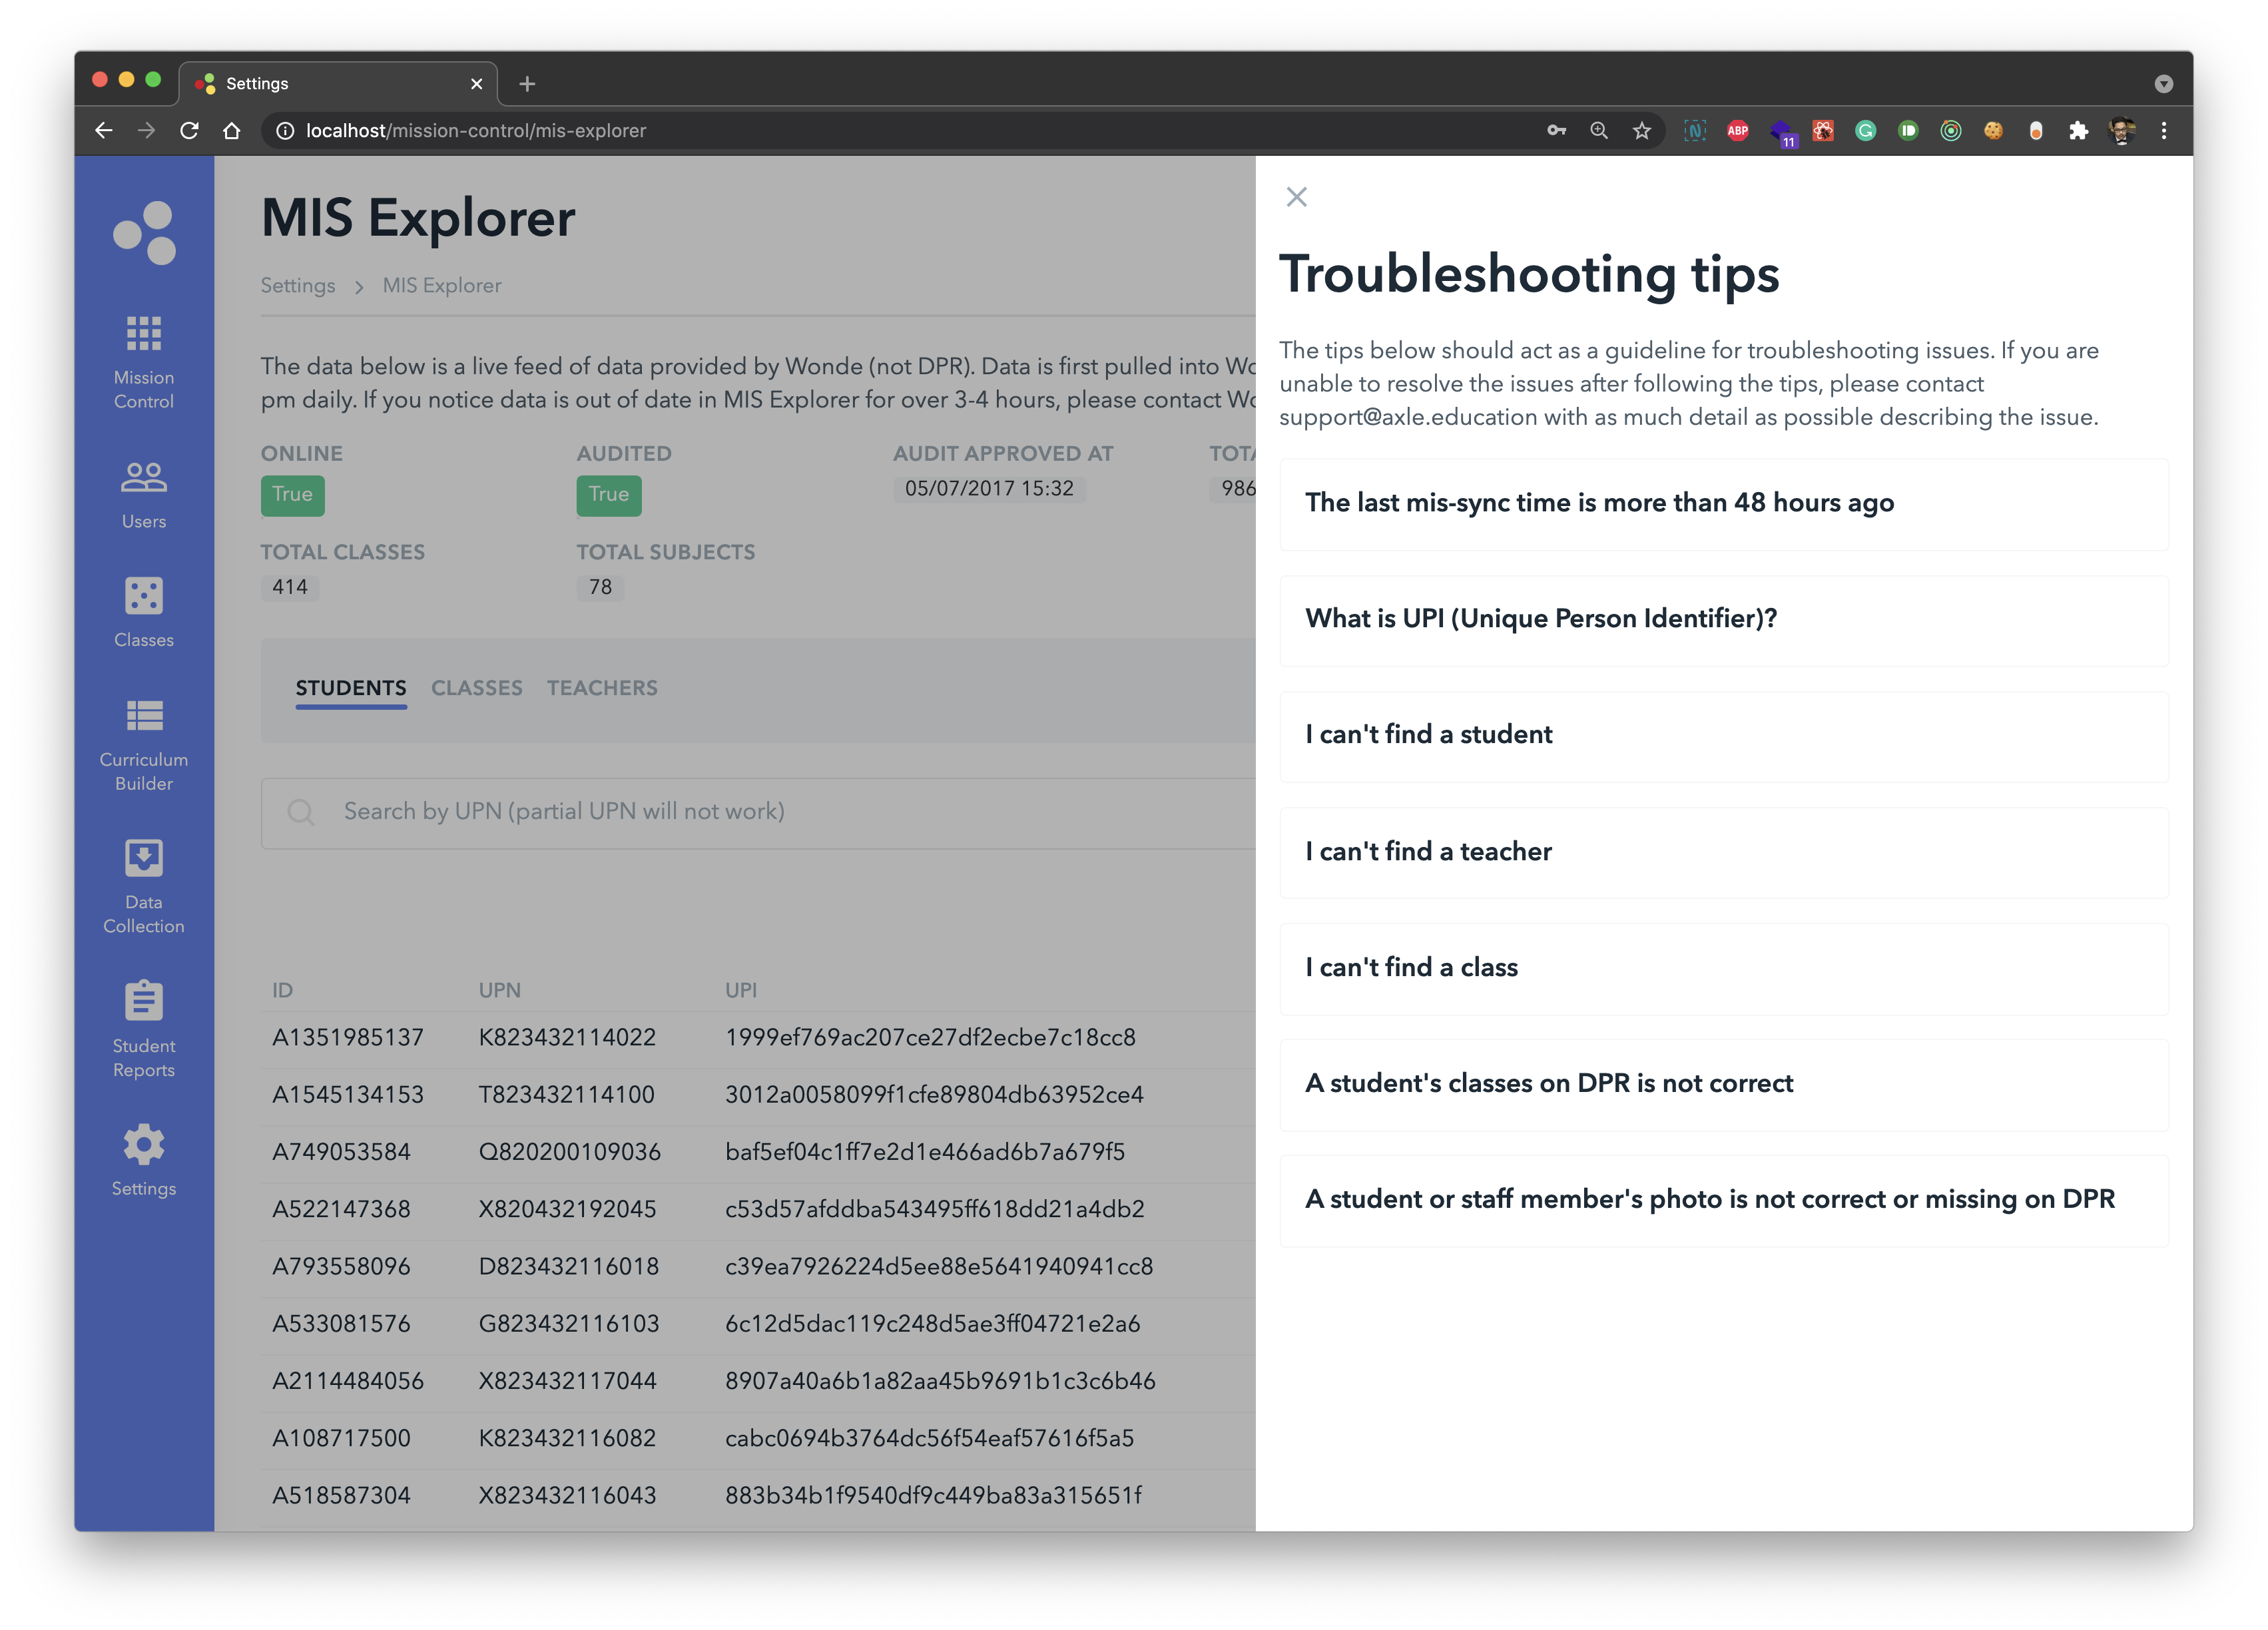Close the Troubleshooting tips panel
2268x1630 pixels.
tap(1297, 196)
